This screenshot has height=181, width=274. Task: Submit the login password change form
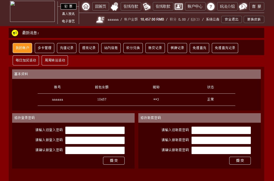click(114, 161)
